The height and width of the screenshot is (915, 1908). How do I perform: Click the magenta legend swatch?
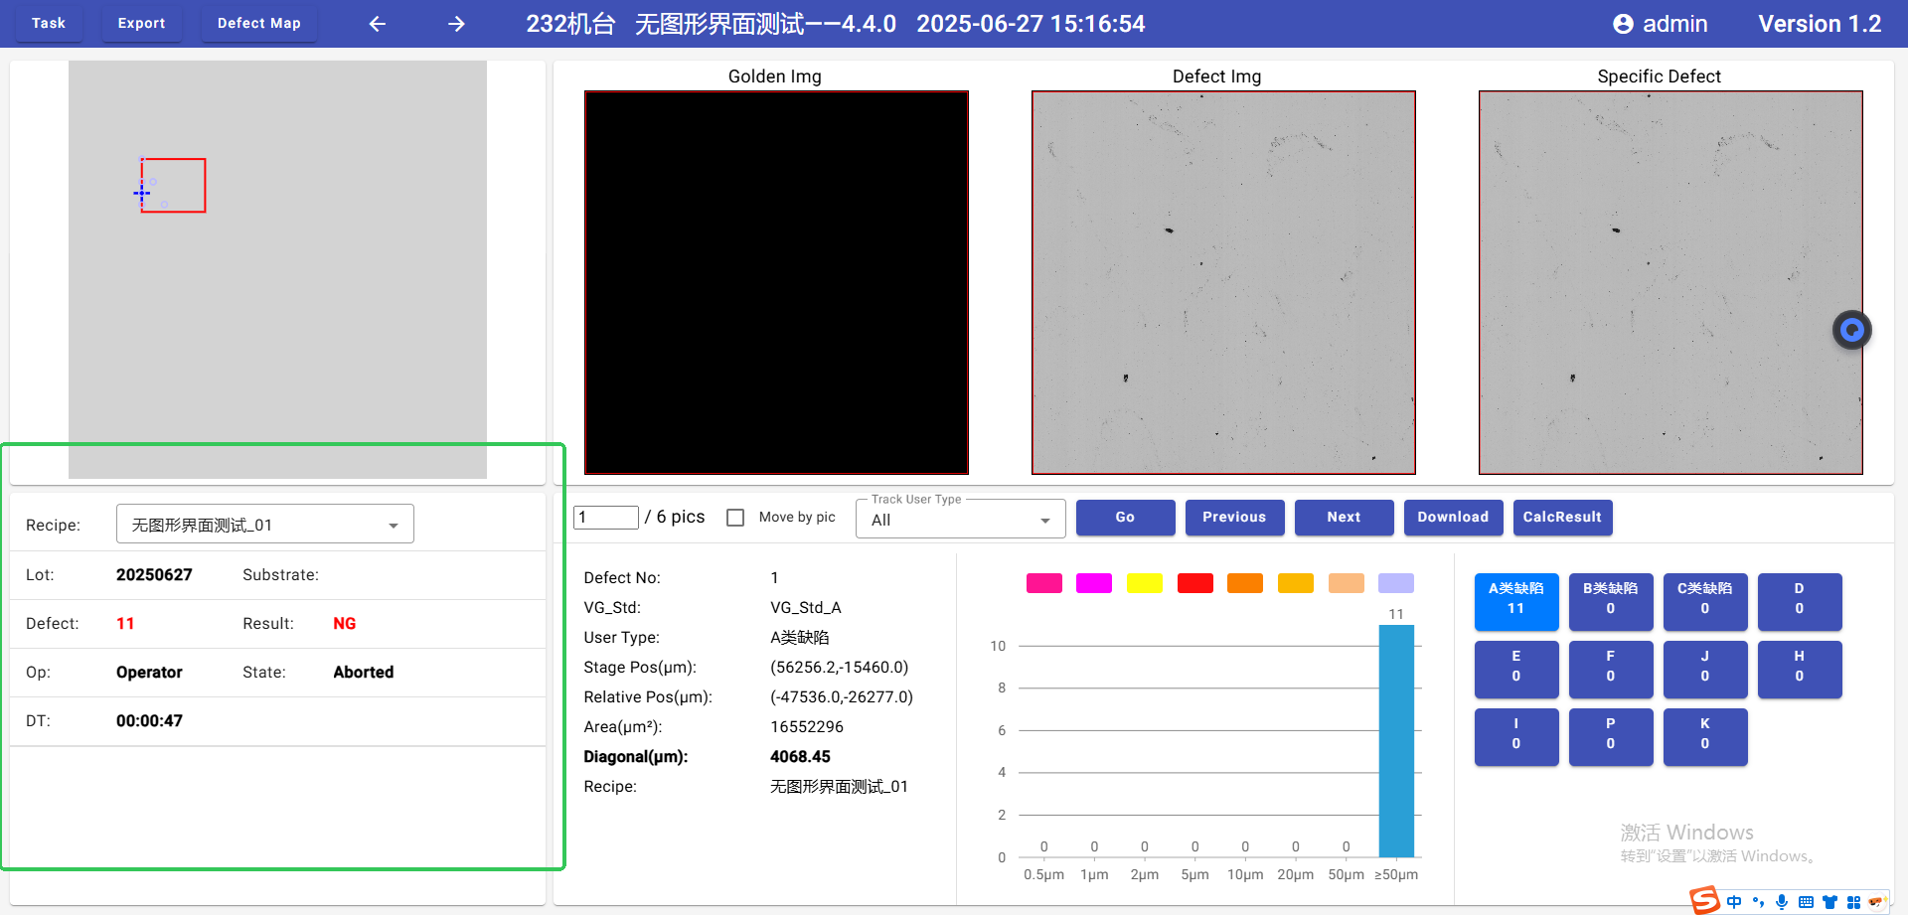coord(1094,583)
